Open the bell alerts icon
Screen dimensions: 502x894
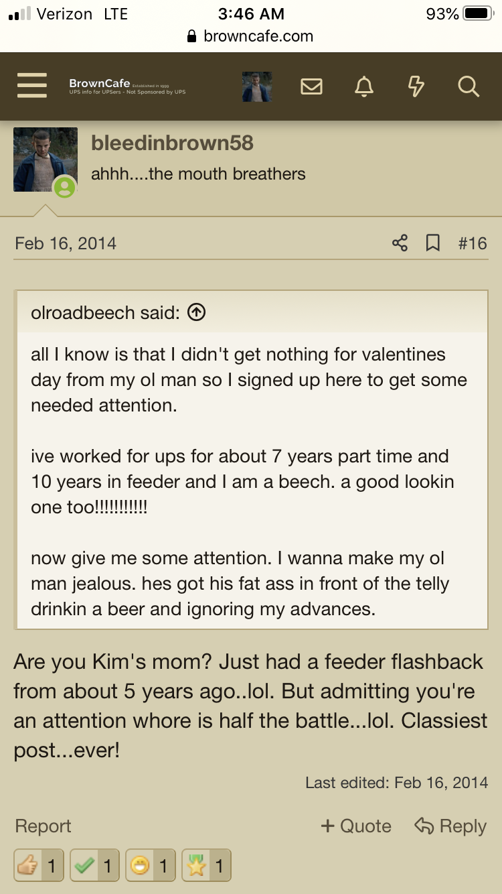363,86
